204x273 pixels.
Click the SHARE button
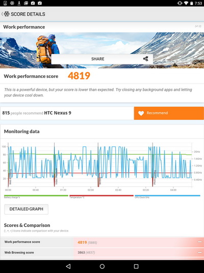point(102,59)
